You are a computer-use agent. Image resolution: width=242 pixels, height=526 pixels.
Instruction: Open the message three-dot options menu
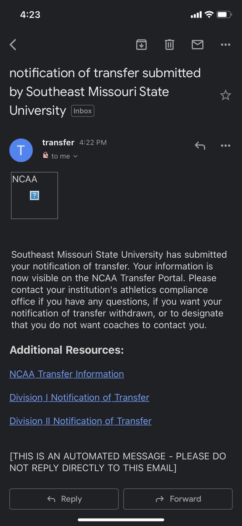click(x=225, y=146)
